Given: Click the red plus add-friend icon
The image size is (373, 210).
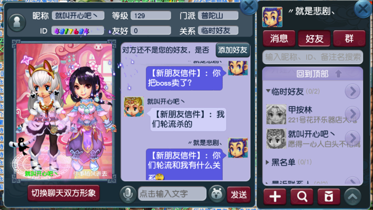Looking at the screenshot, I should click(275, 197).
